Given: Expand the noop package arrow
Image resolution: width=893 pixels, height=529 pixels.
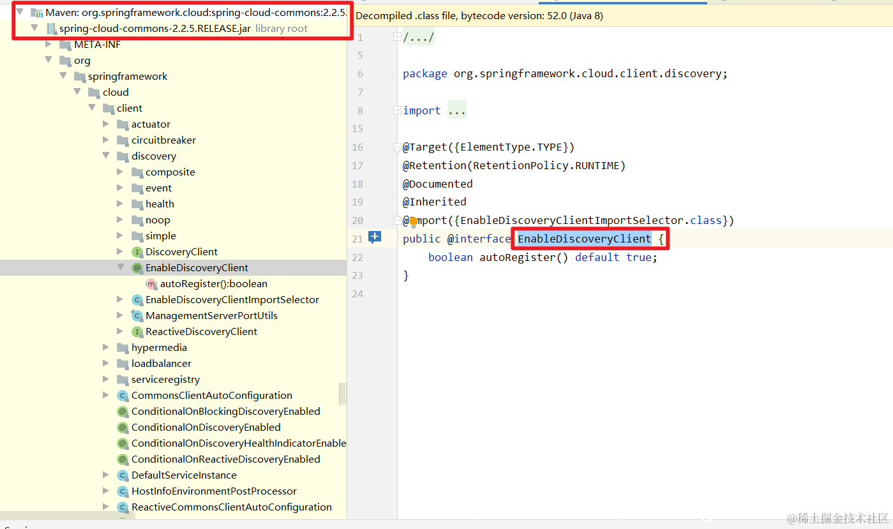Looking at the screenshot, I should pyautogui.click(x=120, y=220).
